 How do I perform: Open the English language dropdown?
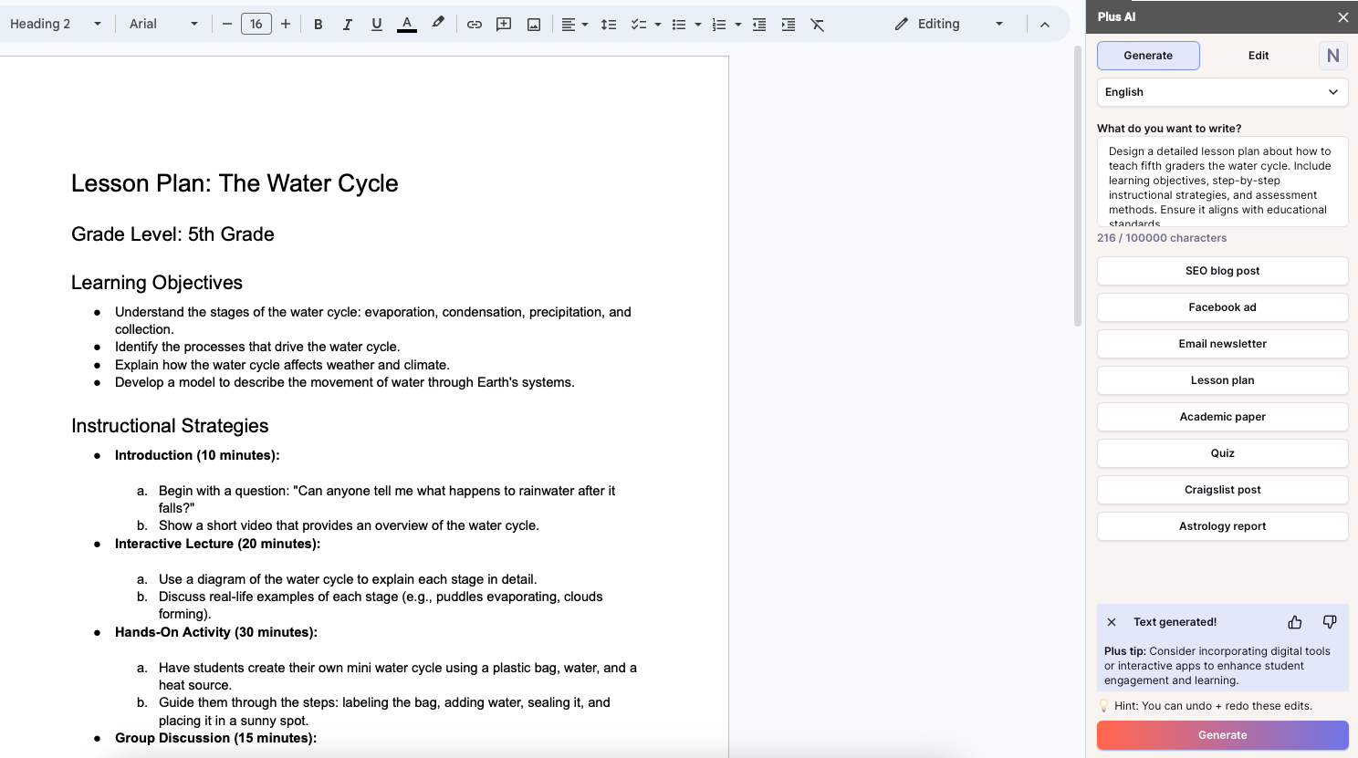pos(1222,92)
